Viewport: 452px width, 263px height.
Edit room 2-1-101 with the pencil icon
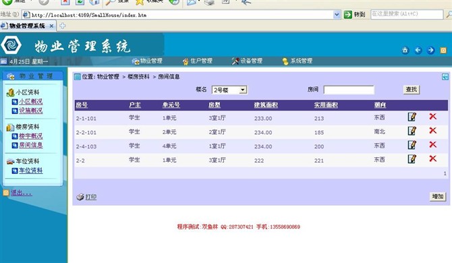click(x=412, y=117)
